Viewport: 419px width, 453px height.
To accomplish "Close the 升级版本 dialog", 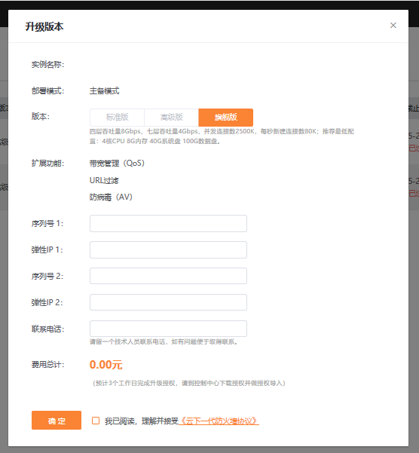I will 393,26.
